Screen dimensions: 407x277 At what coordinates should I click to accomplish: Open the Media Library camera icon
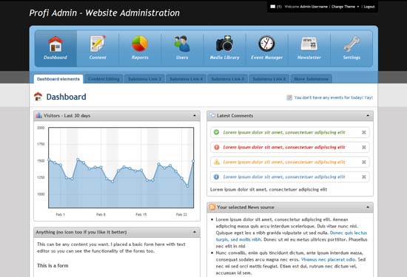click(x=224, y=44)
